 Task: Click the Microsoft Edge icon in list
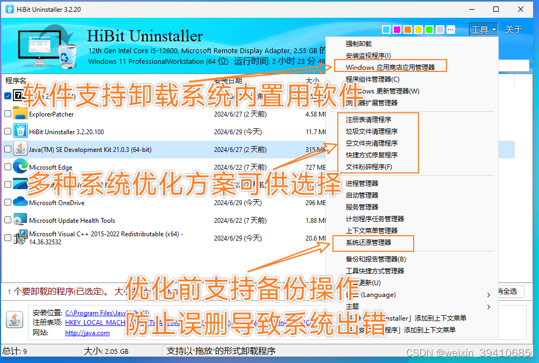point(20,167)
